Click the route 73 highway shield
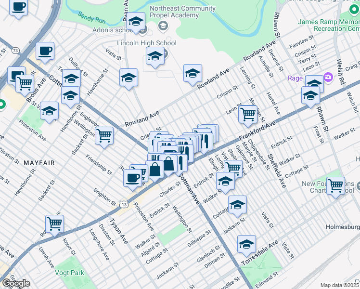Screen dimensions: 360x289 (x=15, y=51)
